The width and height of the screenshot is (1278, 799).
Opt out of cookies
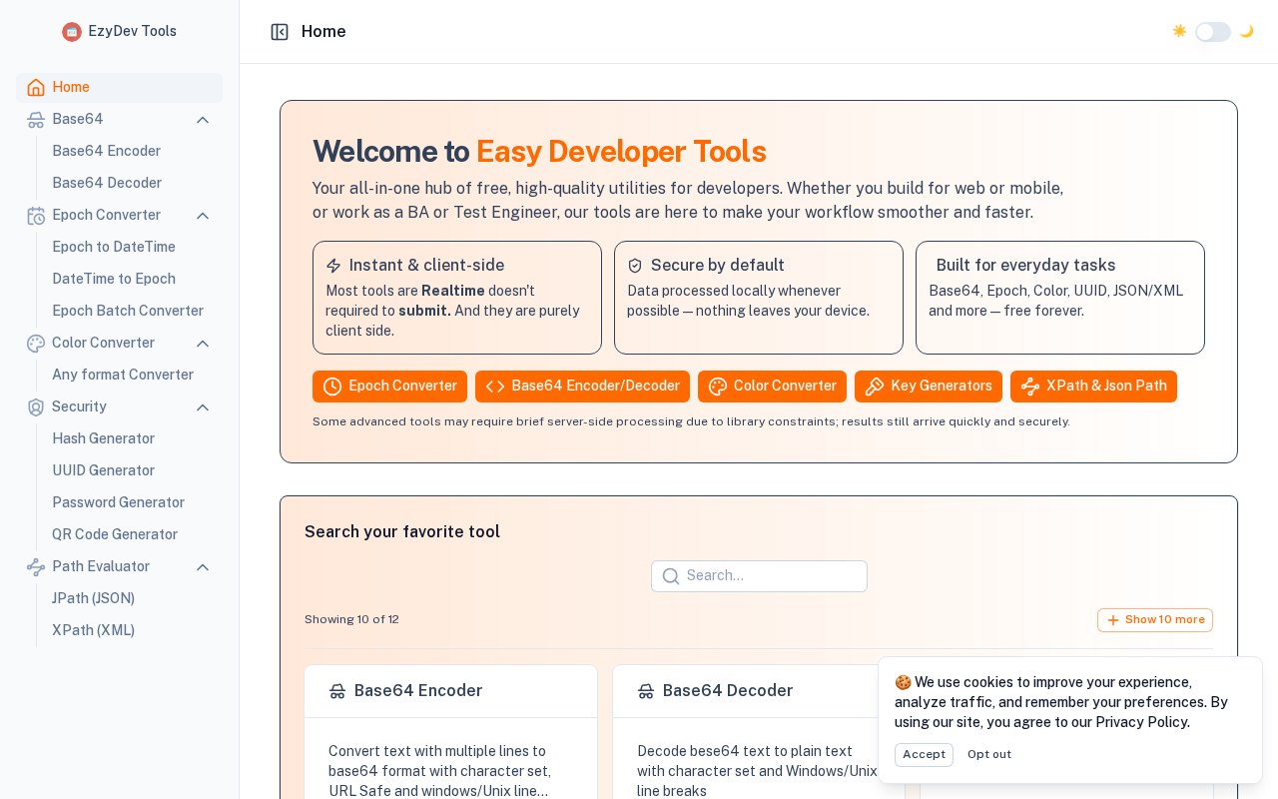(988, 755)
